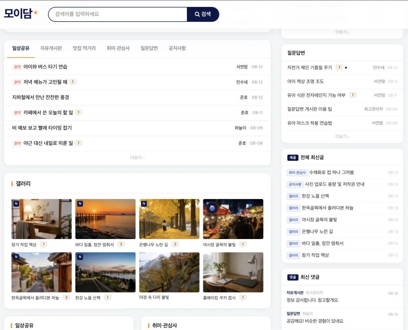Click the 취미·관심사 category tag in 전체 최신글
The image size is (408, 330).
297,173
